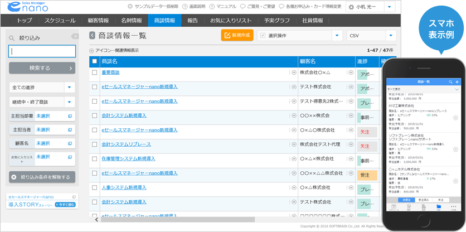Go to the トップ tab
Image resolution: width=466 pixels, height=232 pixels.
click(x=24, y=21)
